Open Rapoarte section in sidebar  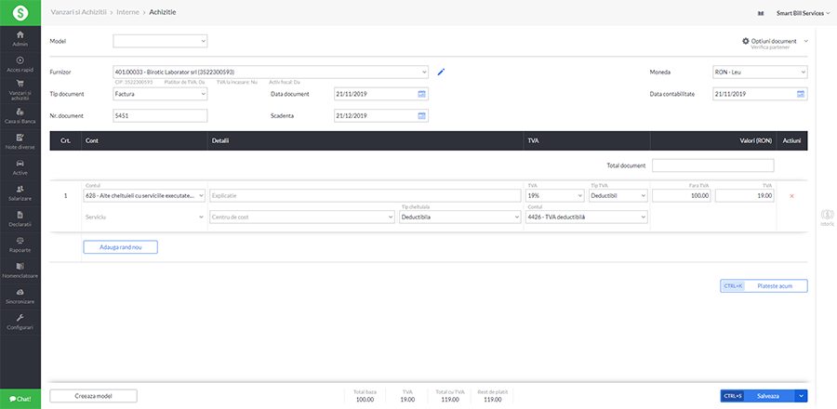click(20, 244)
